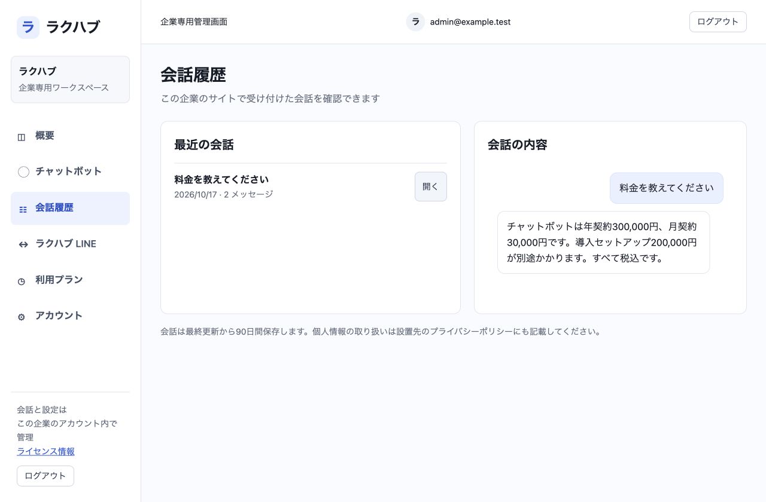Open the 料金を教えてください conversation with 開く
This screenshot has width=766, height=502.
[x=431, y=186]
